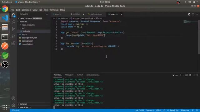Launch Postman from the dock
This screenshot has height=112, width=200.
click(5, 46)
